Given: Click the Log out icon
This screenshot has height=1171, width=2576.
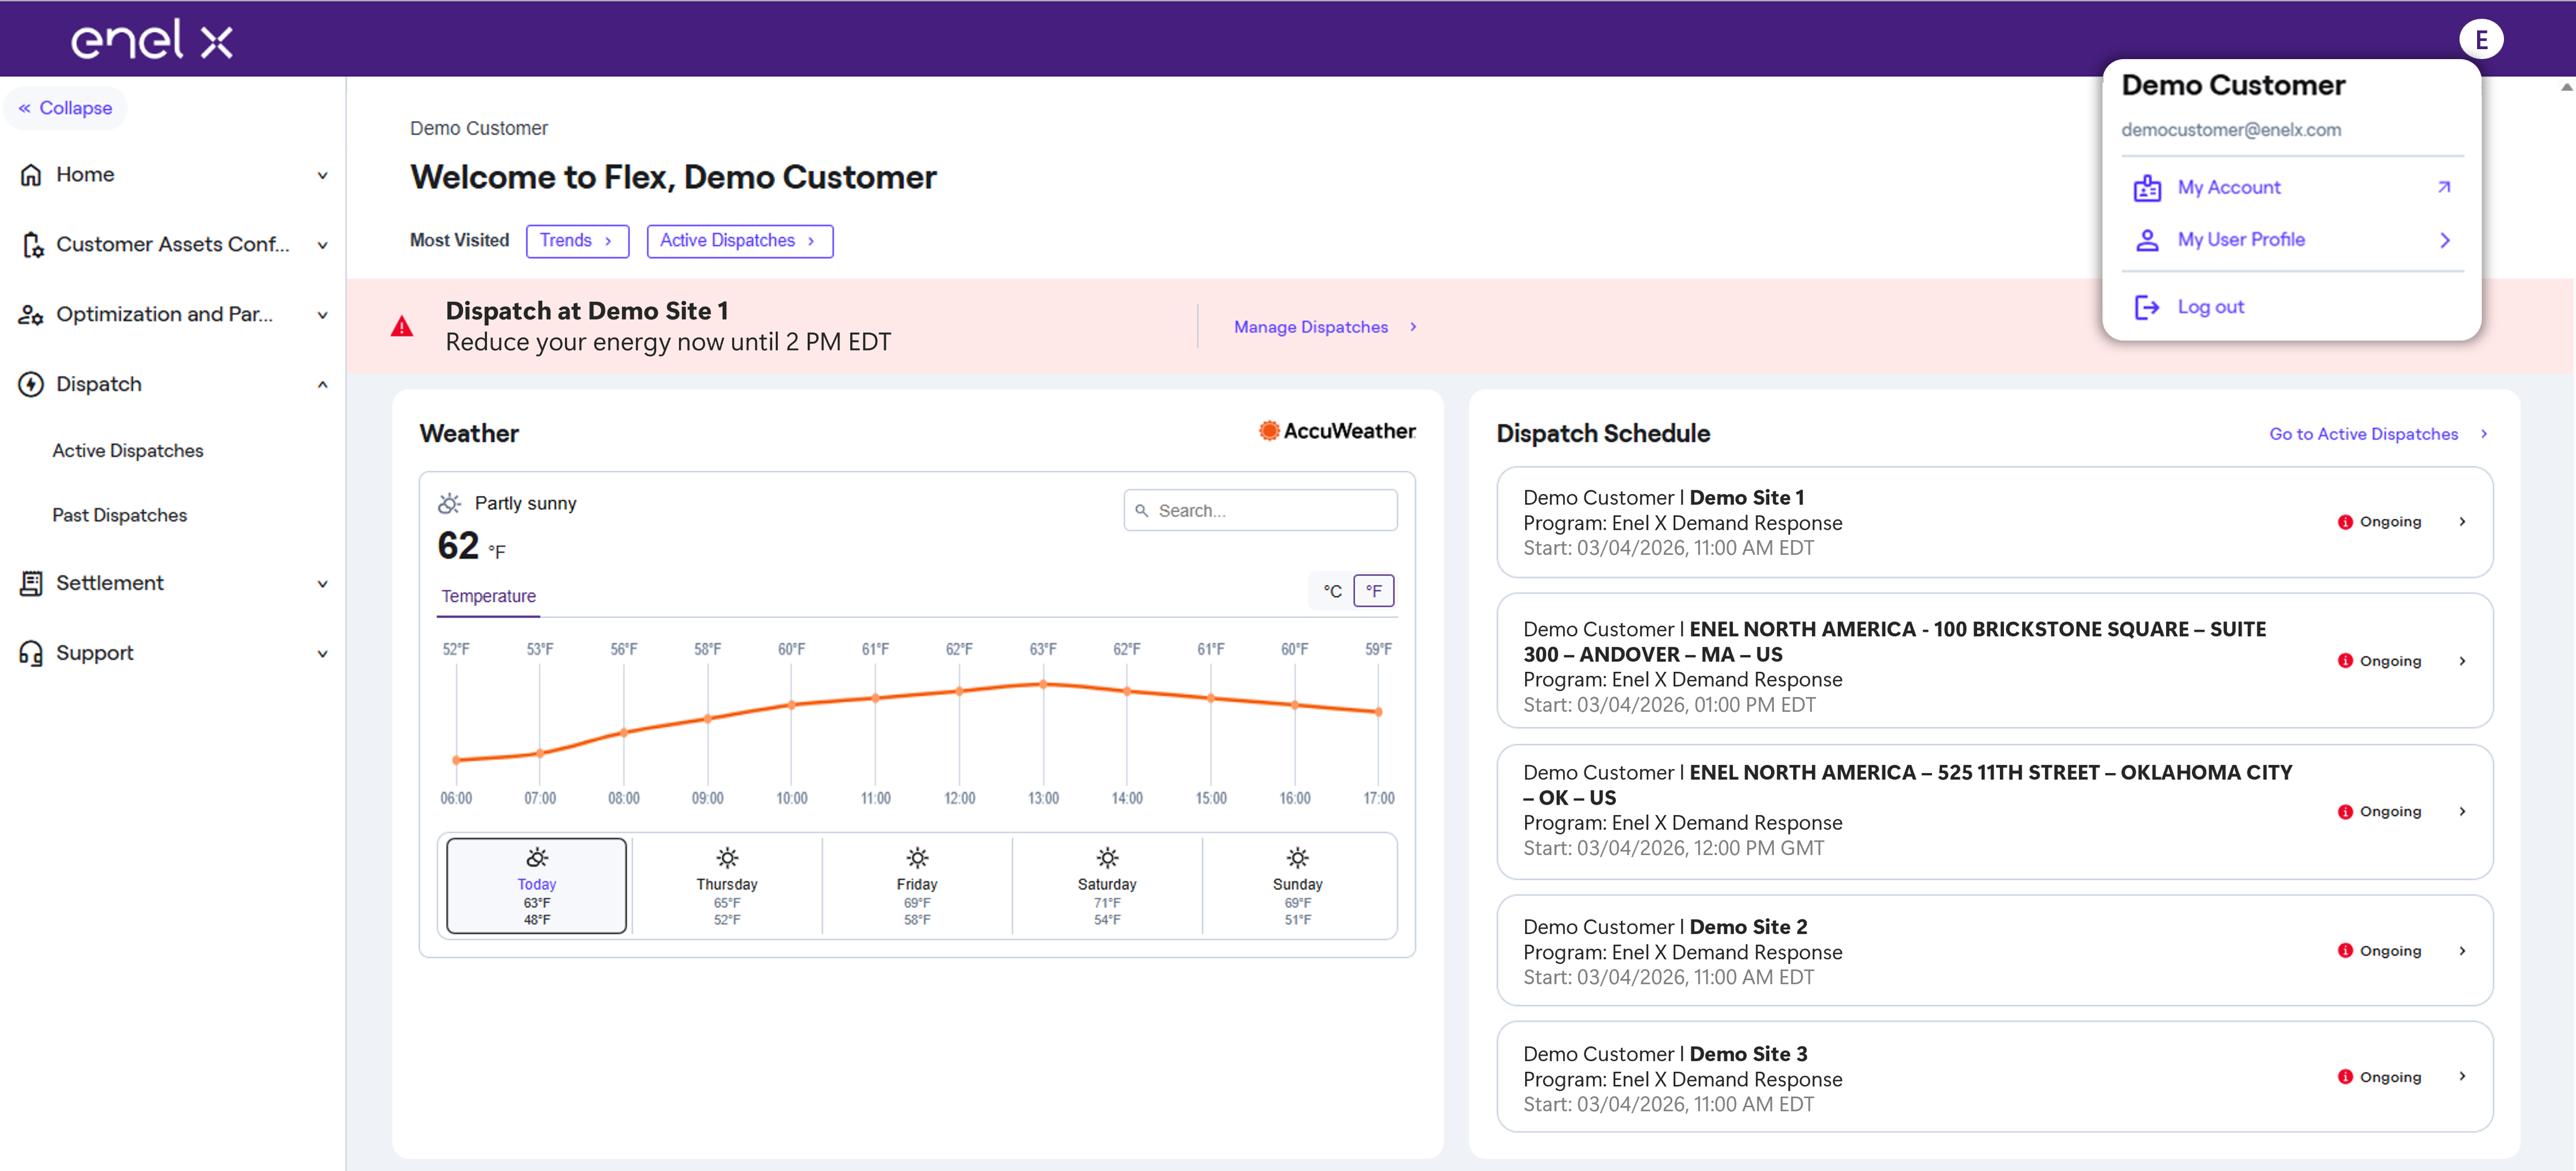Looking at the screenshot, I should 2147,307.
